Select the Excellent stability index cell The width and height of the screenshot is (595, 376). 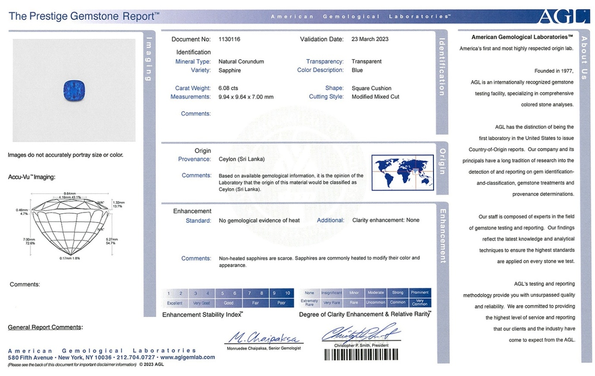(174, 303)
